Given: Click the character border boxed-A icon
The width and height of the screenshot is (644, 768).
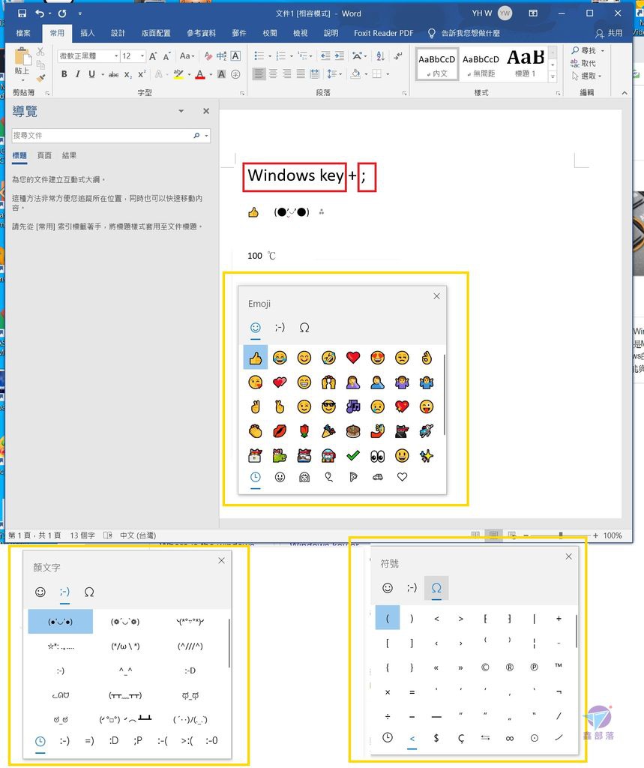Looking at the screenshot, I should (x=235, y=56).
